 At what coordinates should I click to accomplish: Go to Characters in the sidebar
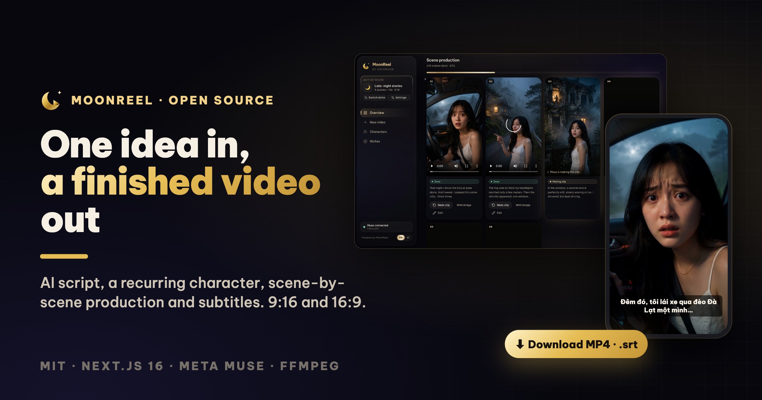[x=386, y=132]
